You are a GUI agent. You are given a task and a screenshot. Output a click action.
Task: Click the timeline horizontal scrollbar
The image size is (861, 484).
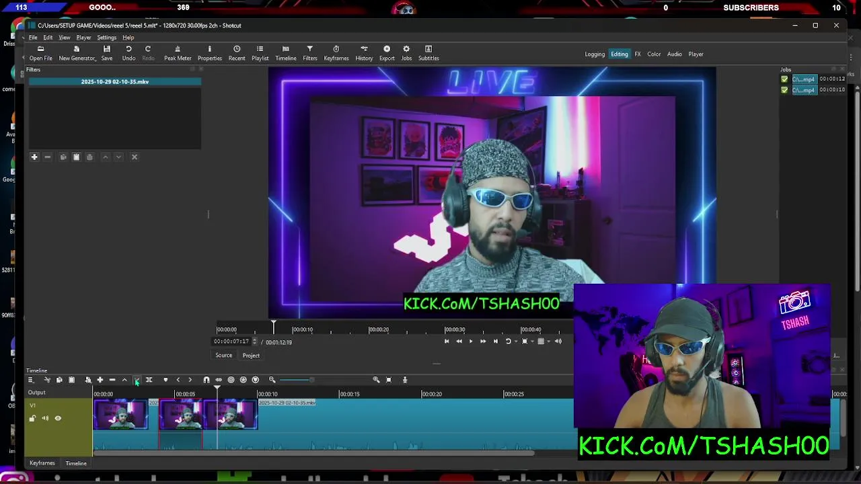point(313,453)
